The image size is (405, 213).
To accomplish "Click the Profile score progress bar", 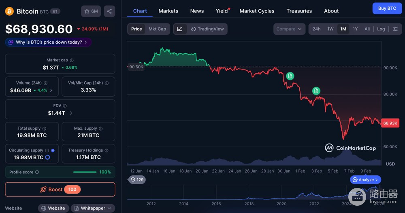I will point(85,172).
